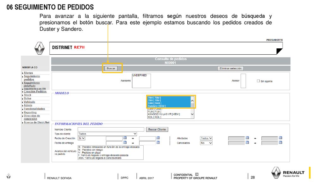Open the Fecha de Creación Si dropdown
The height and width of the screenshot is (182, 324).
[x=81, y=138]
